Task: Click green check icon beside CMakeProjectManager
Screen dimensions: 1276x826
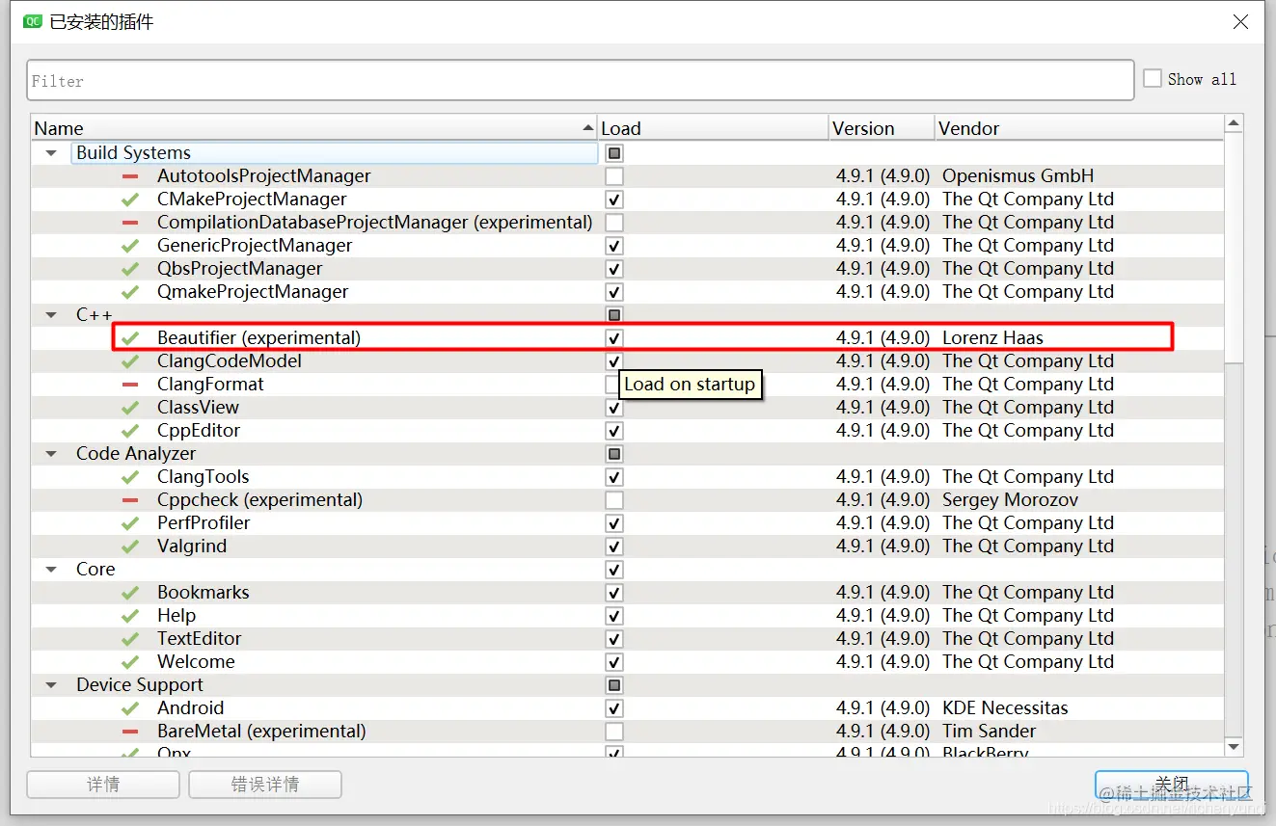Action: point(130,200)
